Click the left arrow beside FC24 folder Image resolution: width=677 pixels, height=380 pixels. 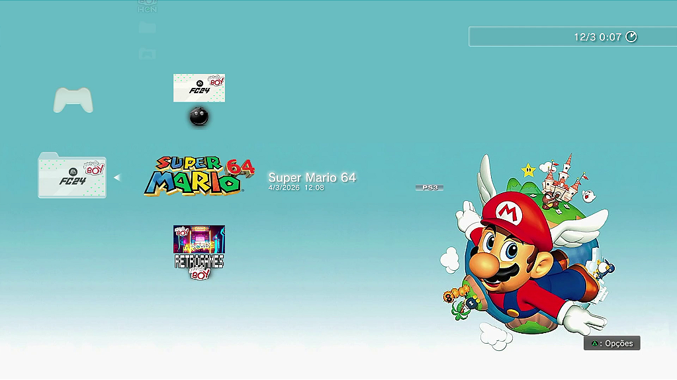coord(117,177)
